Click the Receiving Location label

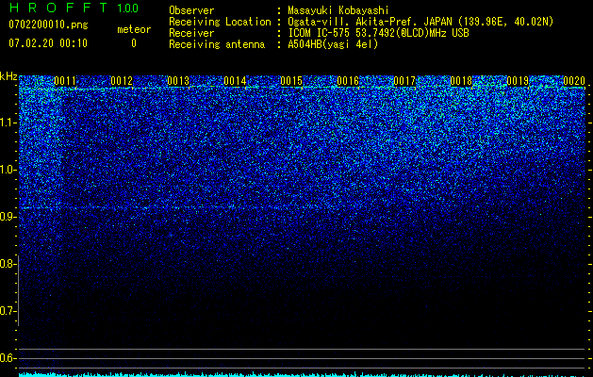pyautogui.click(x=220, y=22)
